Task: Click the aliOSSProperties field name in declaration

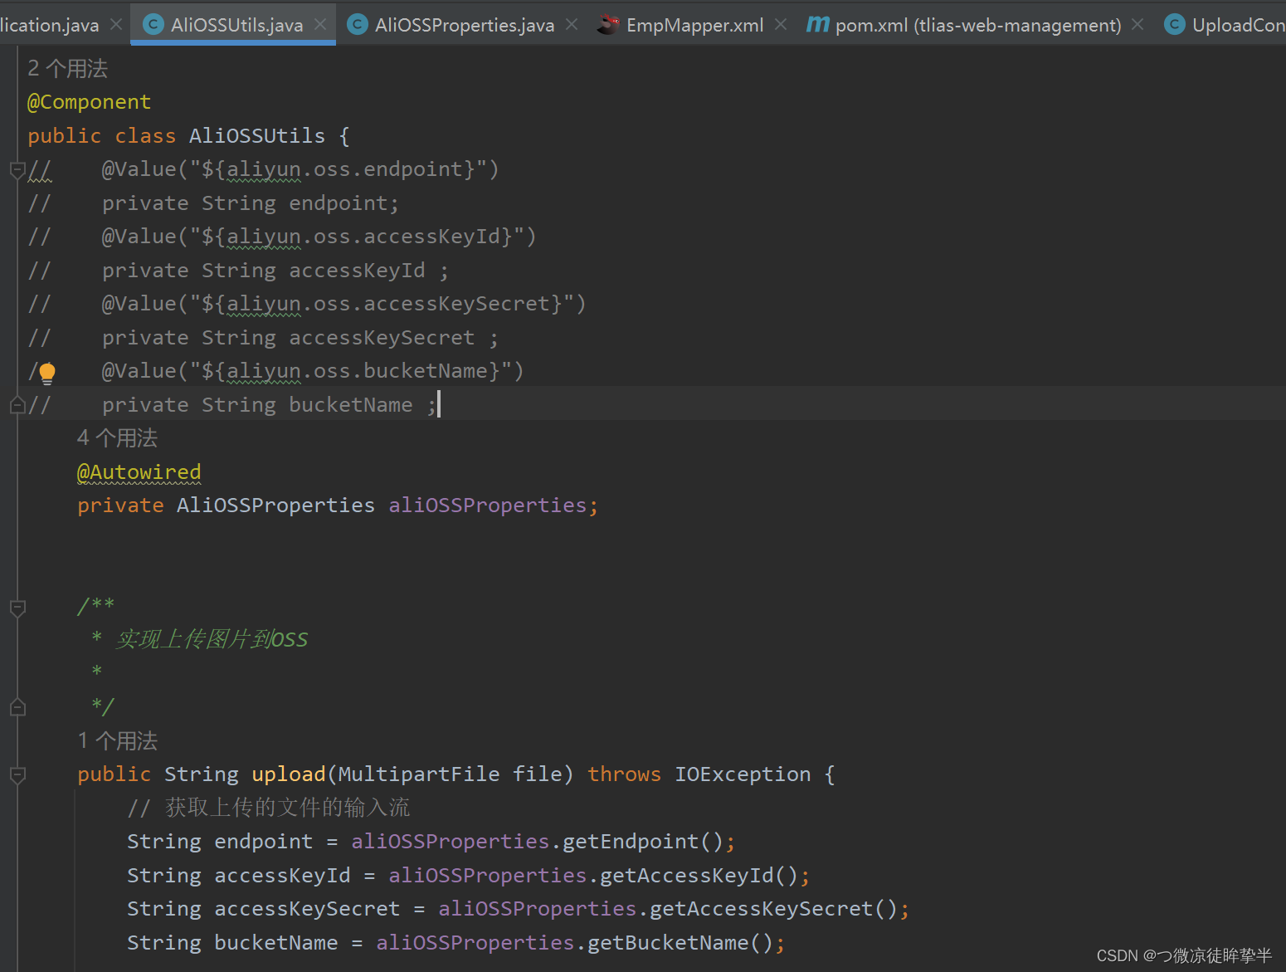Action: 488,506
